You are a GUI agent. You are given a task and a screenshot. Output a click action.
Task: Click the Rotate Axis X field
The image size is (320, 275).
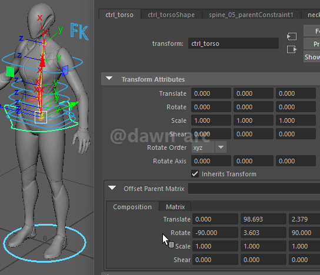click(x=211, y=161)
